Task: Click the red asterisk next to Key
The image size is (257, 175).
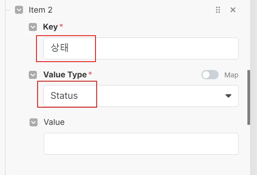Action: click(x=61, y=26)
